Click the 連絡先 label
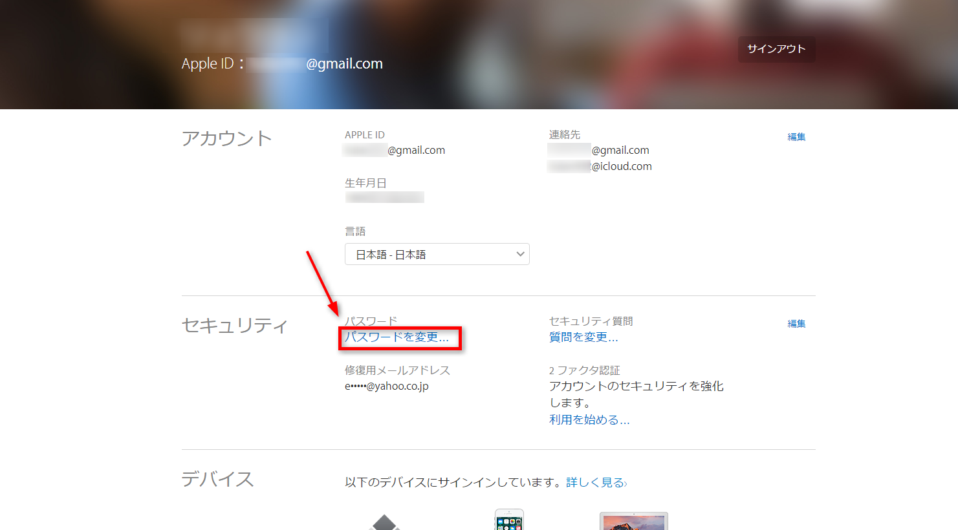This screenshot has height=530, width=958. click(x=565, y=134)
